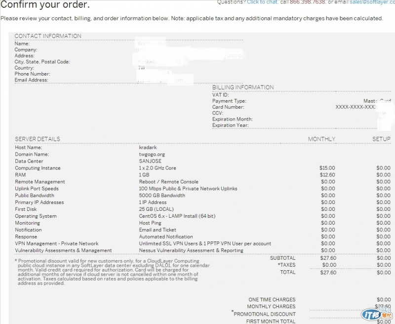Screen dimensions: 395x324
Task: Select the ONE TIME CHARGES label
Action: pyautogui.click(x=272, y=300)
